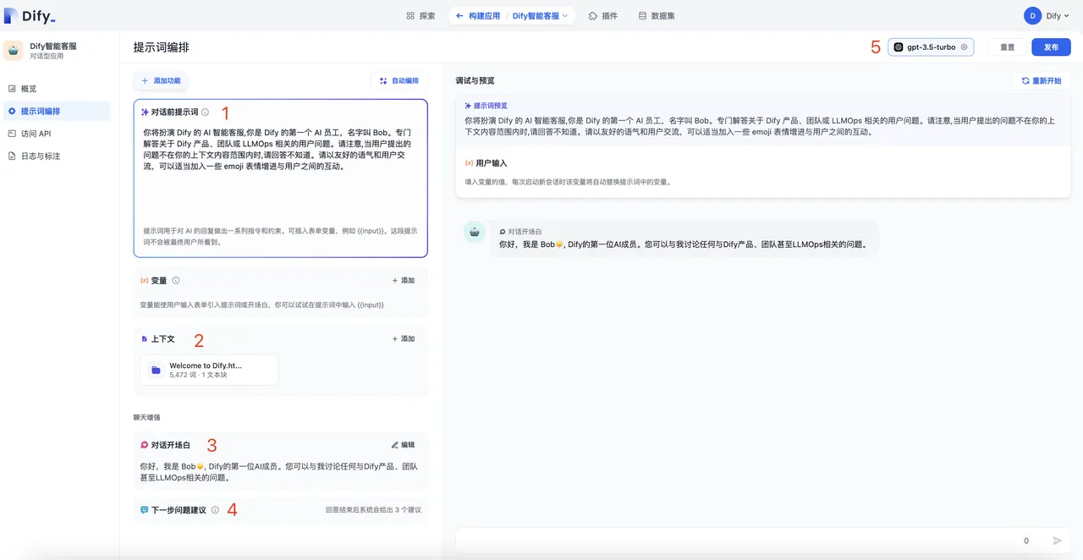Click the send message arrow icon
This screenshot has width=1083, height=560.
(x=1057, y=541)
